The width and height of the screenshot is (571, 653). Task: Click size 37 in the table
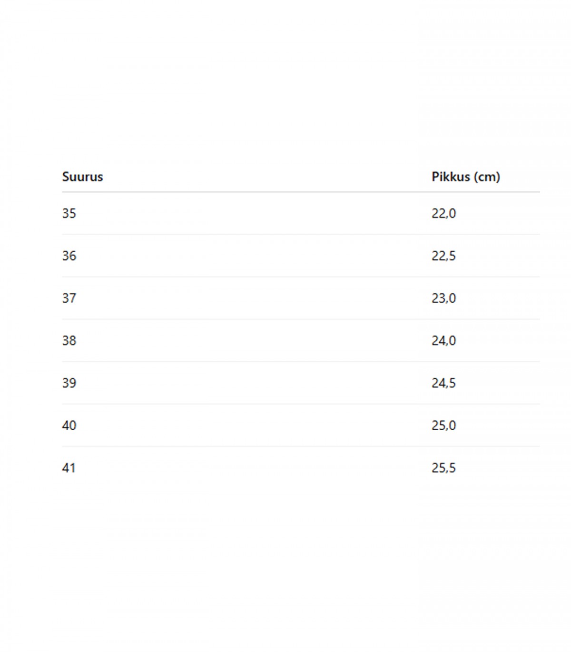click(69, 298)
